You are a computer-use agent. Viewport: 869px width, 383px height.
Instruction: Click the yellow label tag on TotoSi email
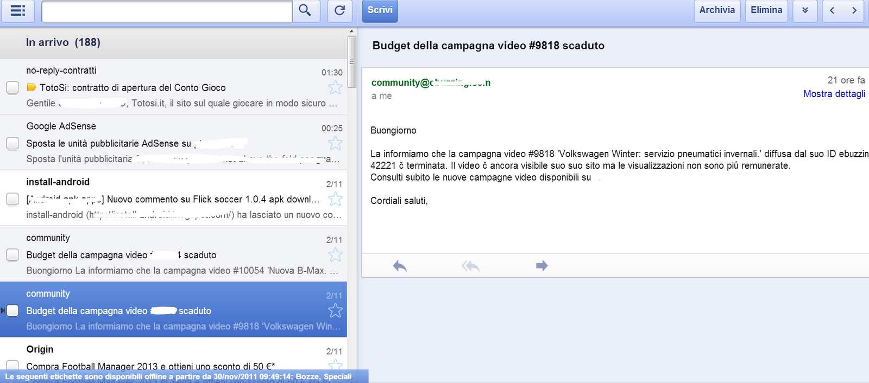click(x=32, y=87)
